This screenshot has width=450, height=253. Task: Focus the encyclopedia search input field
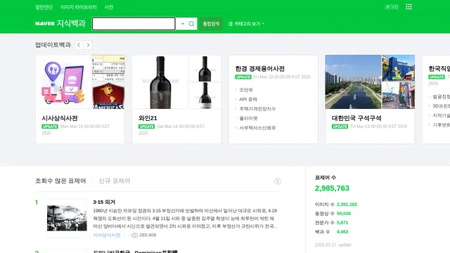[134, 24]
